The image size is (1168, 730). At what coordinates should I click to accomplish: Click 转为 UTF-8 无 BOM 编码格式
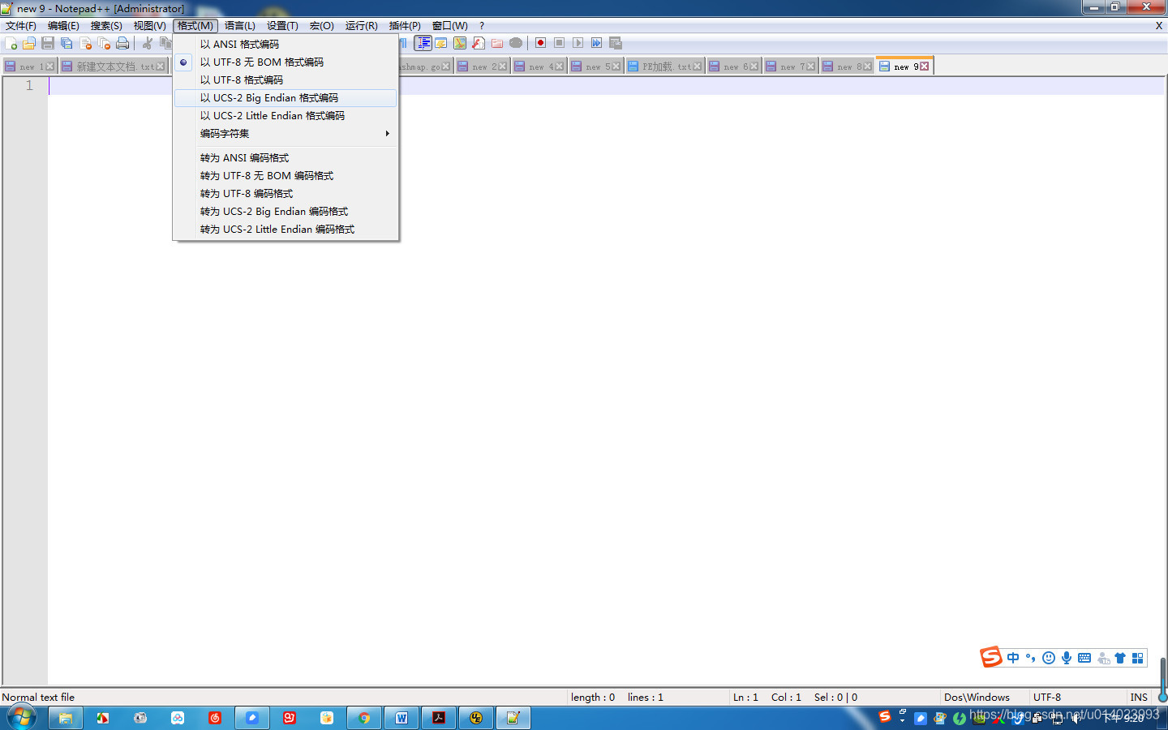[x=286, y=175]
